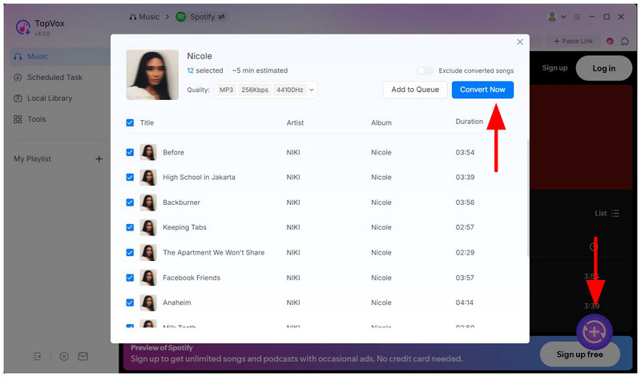Click the Spotify logo icon in breadcrumb
Viewport: 641px width, 377px height.
[x=181, y=17]
